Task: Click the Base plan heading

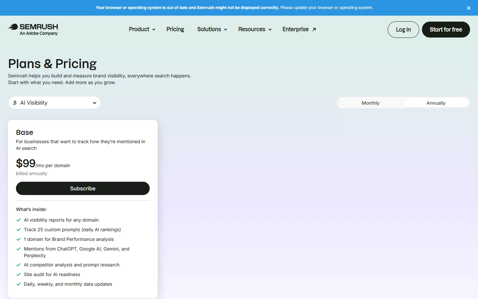Action: pos(25,132)
